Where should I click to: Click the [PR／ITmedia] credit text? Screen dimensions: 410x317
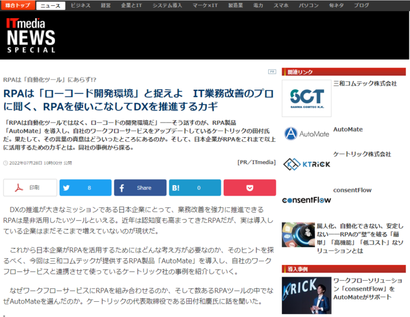point(257,162)
